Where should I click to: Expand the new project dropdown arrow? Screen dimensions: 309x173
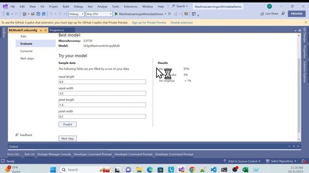click(x=28, y=14)
